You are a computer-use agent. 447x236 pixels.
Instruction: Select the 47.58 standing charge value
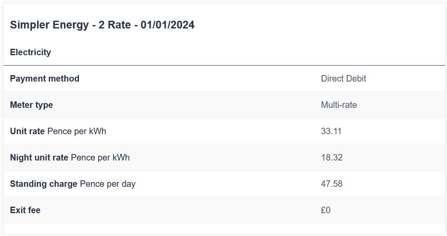(x=332, y=183)
